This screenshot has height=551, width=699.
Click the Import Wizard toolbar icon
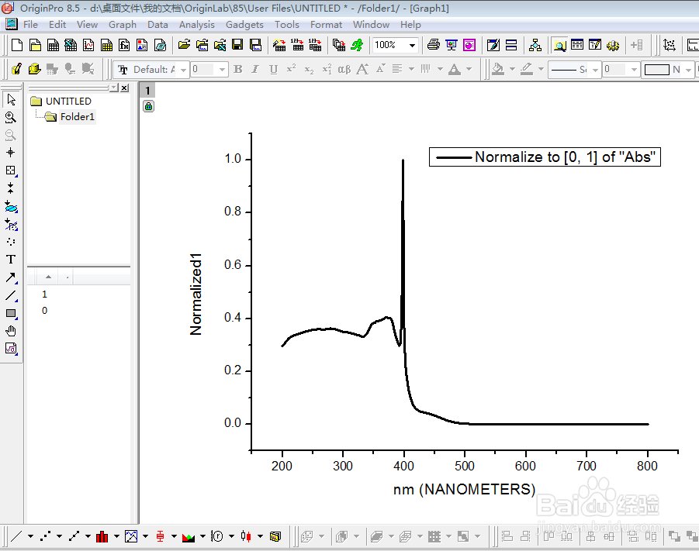coord(279,45)
